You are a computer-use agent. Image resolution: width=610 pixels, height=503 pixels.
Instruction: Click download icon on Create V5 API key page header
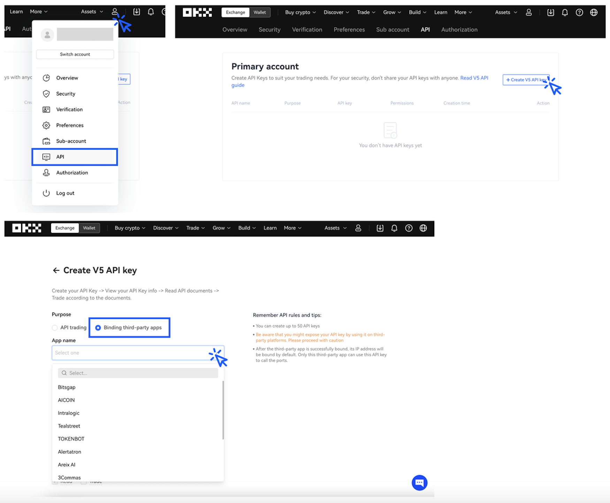point(380,228)
